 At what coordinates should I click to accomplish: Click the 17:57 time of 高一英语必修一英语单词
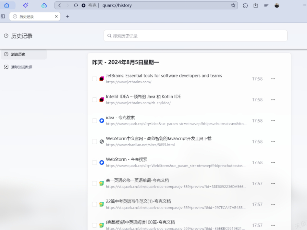tap(257, 183)
